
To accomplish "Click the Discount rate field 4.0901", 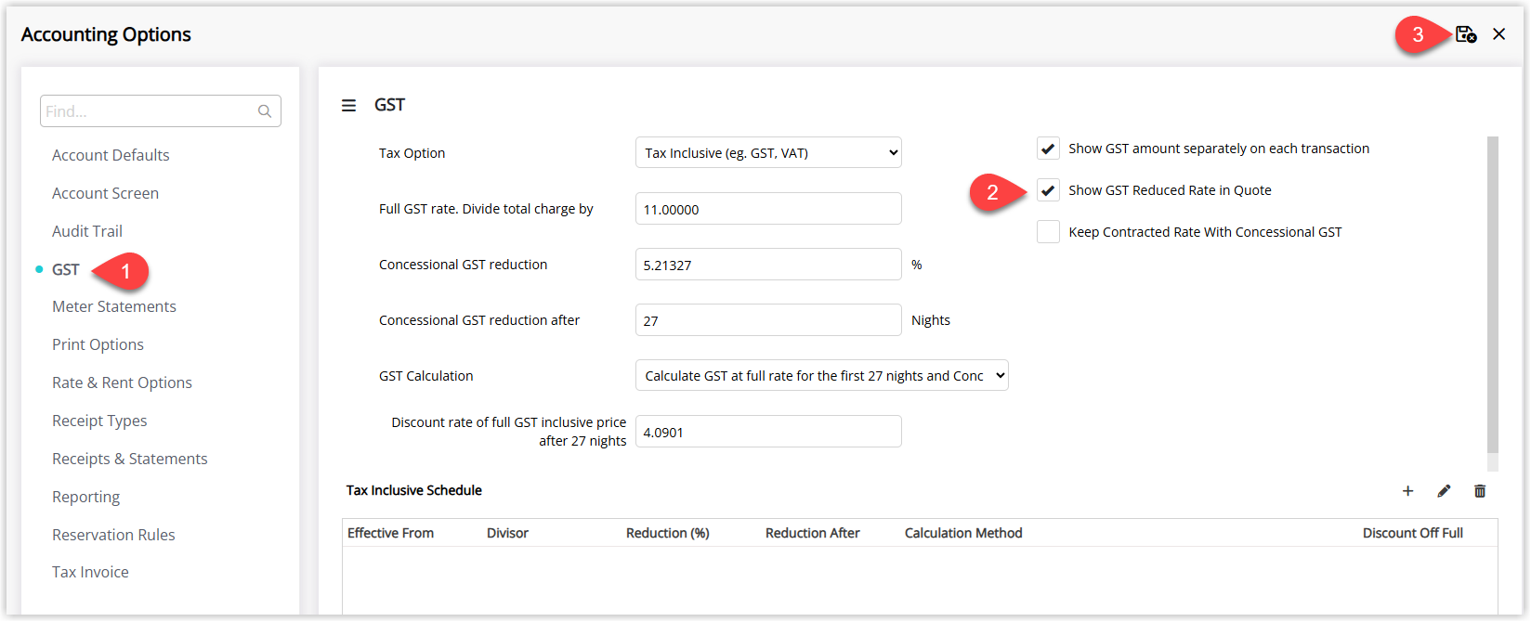I will [x=768, y=432].
